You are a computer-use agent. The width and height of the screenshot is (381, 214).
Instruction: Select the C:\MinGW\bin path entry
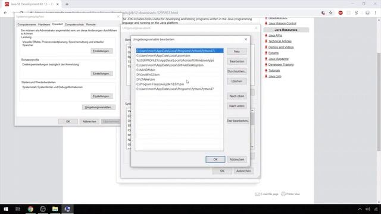click(x=179, y=70)
